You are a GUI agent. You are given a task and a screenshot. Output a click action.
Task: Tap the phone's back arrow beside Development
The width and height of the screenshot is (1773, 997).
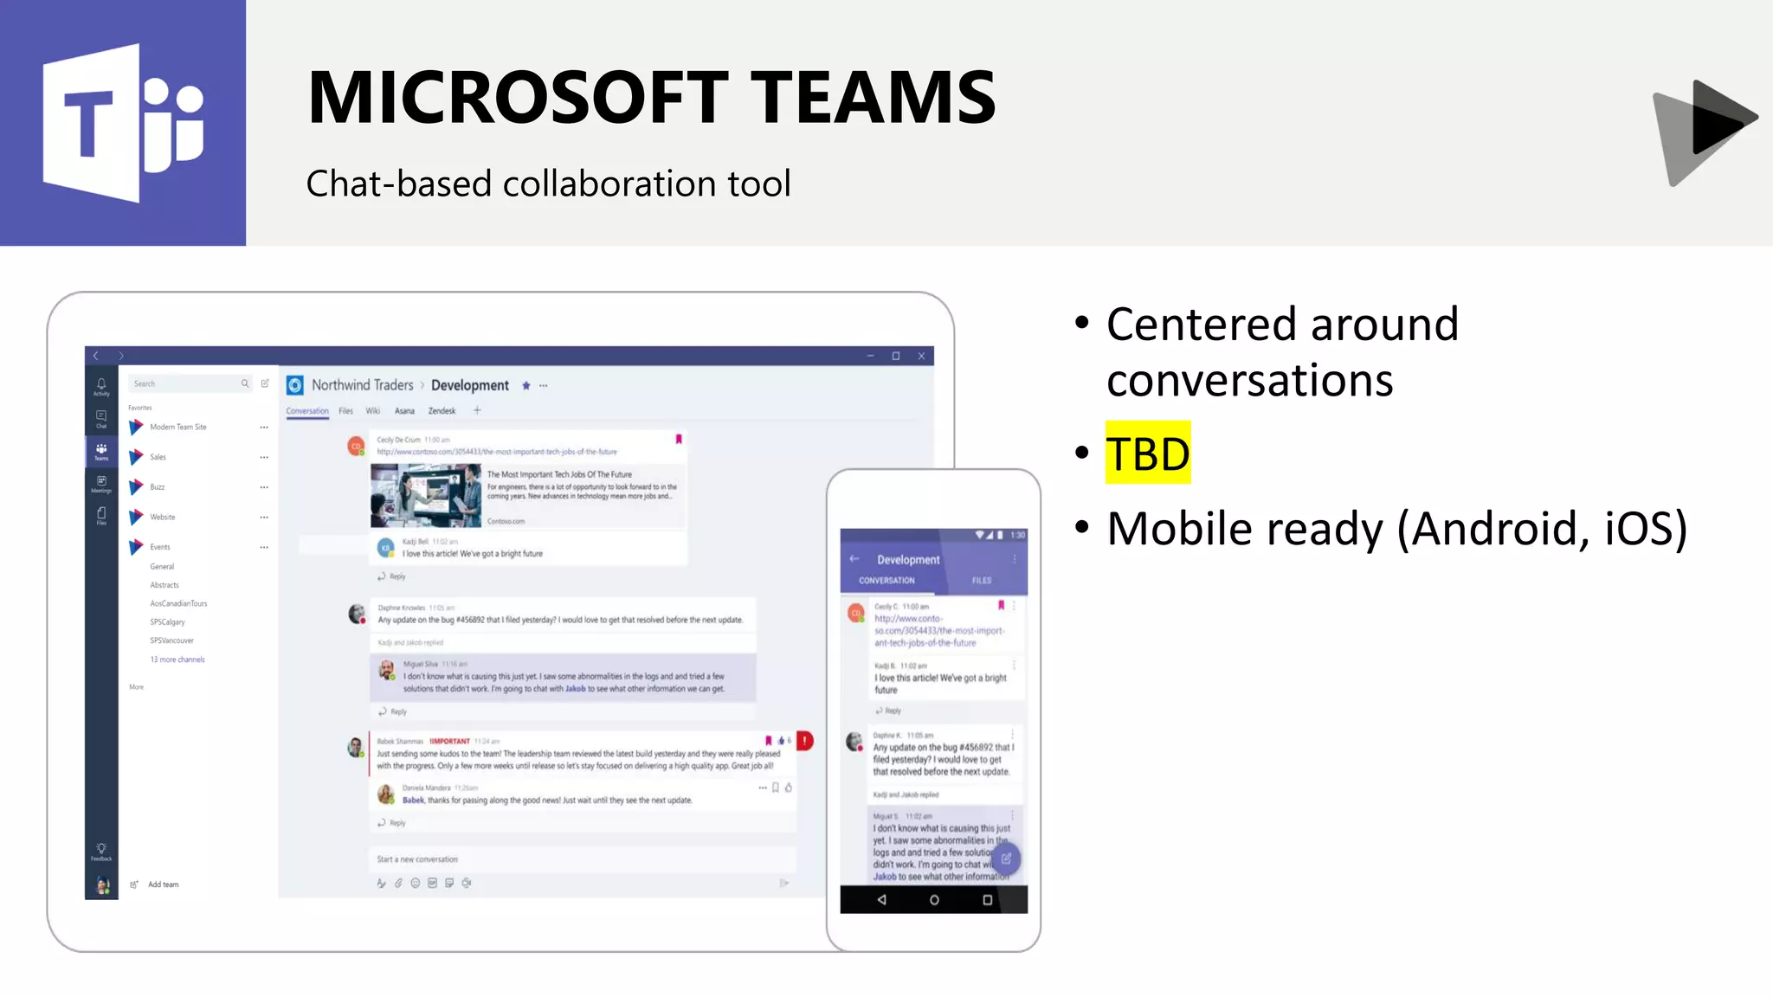click(x=854, y=559)
